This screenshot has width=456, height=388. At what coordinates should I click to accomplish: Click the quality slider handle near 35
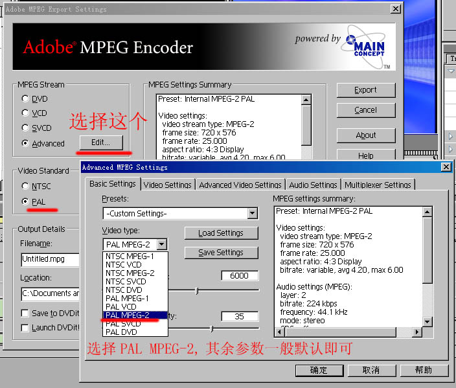click(212, 329)
